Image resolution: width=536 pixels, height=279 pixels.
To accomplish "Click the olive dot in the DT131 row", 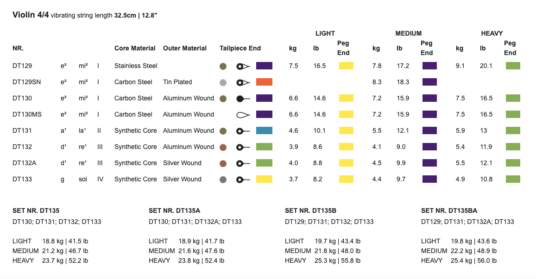I will point(223,131).
